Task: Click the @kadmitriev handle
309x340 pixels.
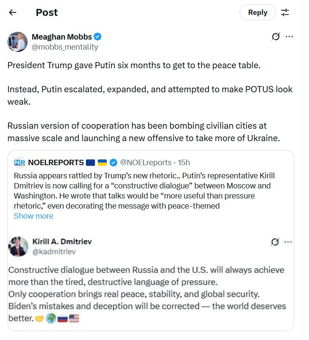Action: click(54, 252)
